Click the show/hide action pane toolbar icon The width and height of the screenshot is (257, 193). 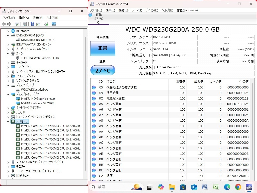(x=38, y=24)
